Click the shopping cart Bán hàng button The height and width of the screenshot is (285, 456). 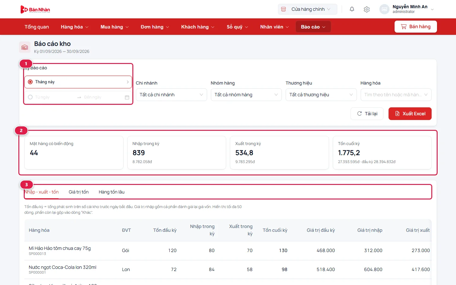tap(415, 27)
